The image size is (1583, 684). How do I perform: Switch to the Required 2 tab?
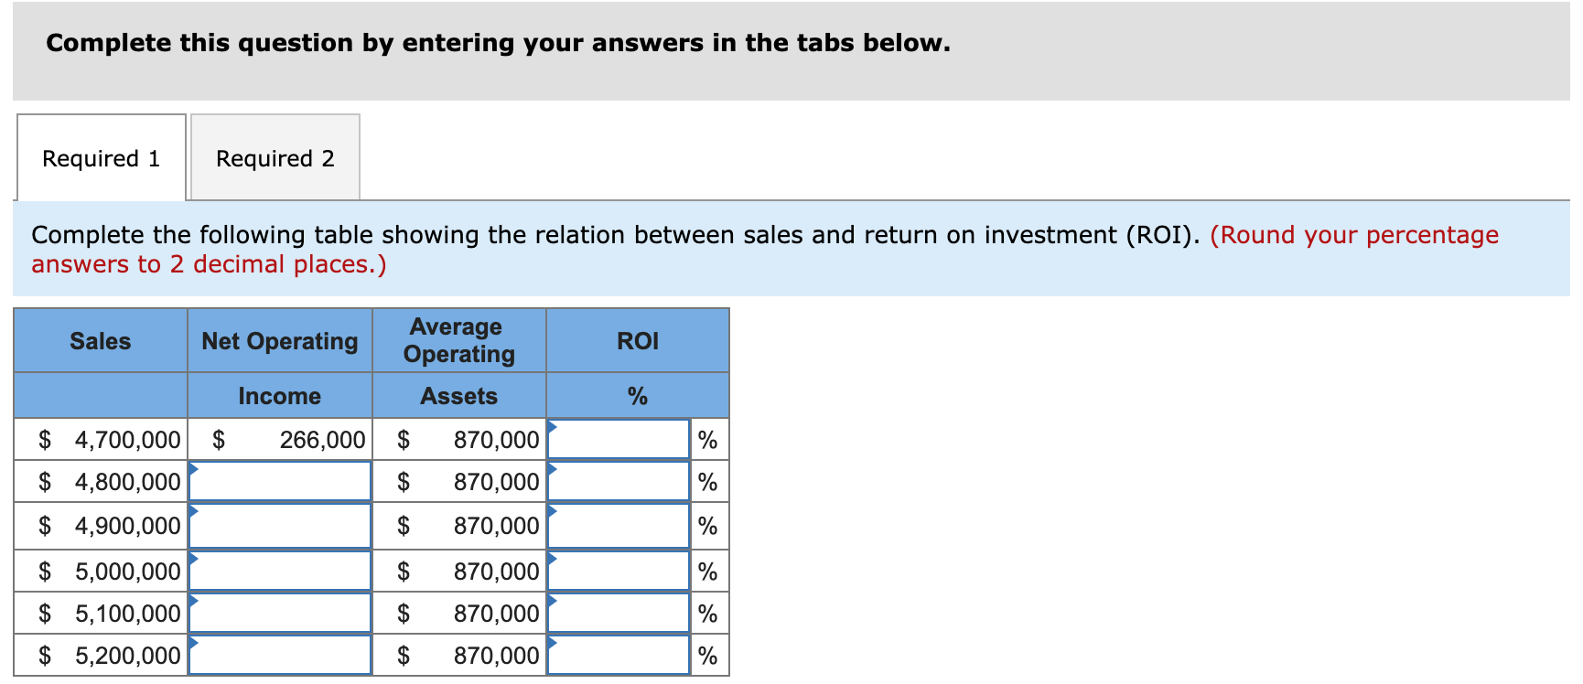click(275, 158)
